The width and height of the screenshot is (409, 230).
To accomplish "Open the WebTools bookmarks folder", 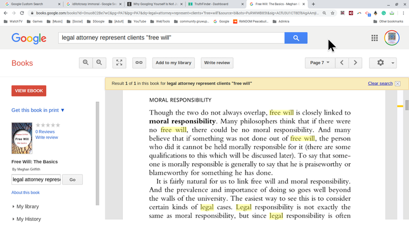I will (x=160, y=21).
